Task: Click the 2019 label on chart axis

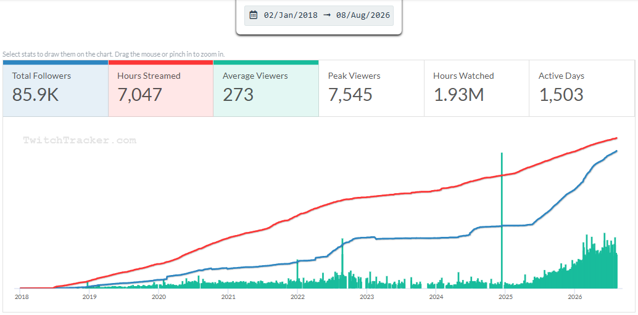Action: 89,297
